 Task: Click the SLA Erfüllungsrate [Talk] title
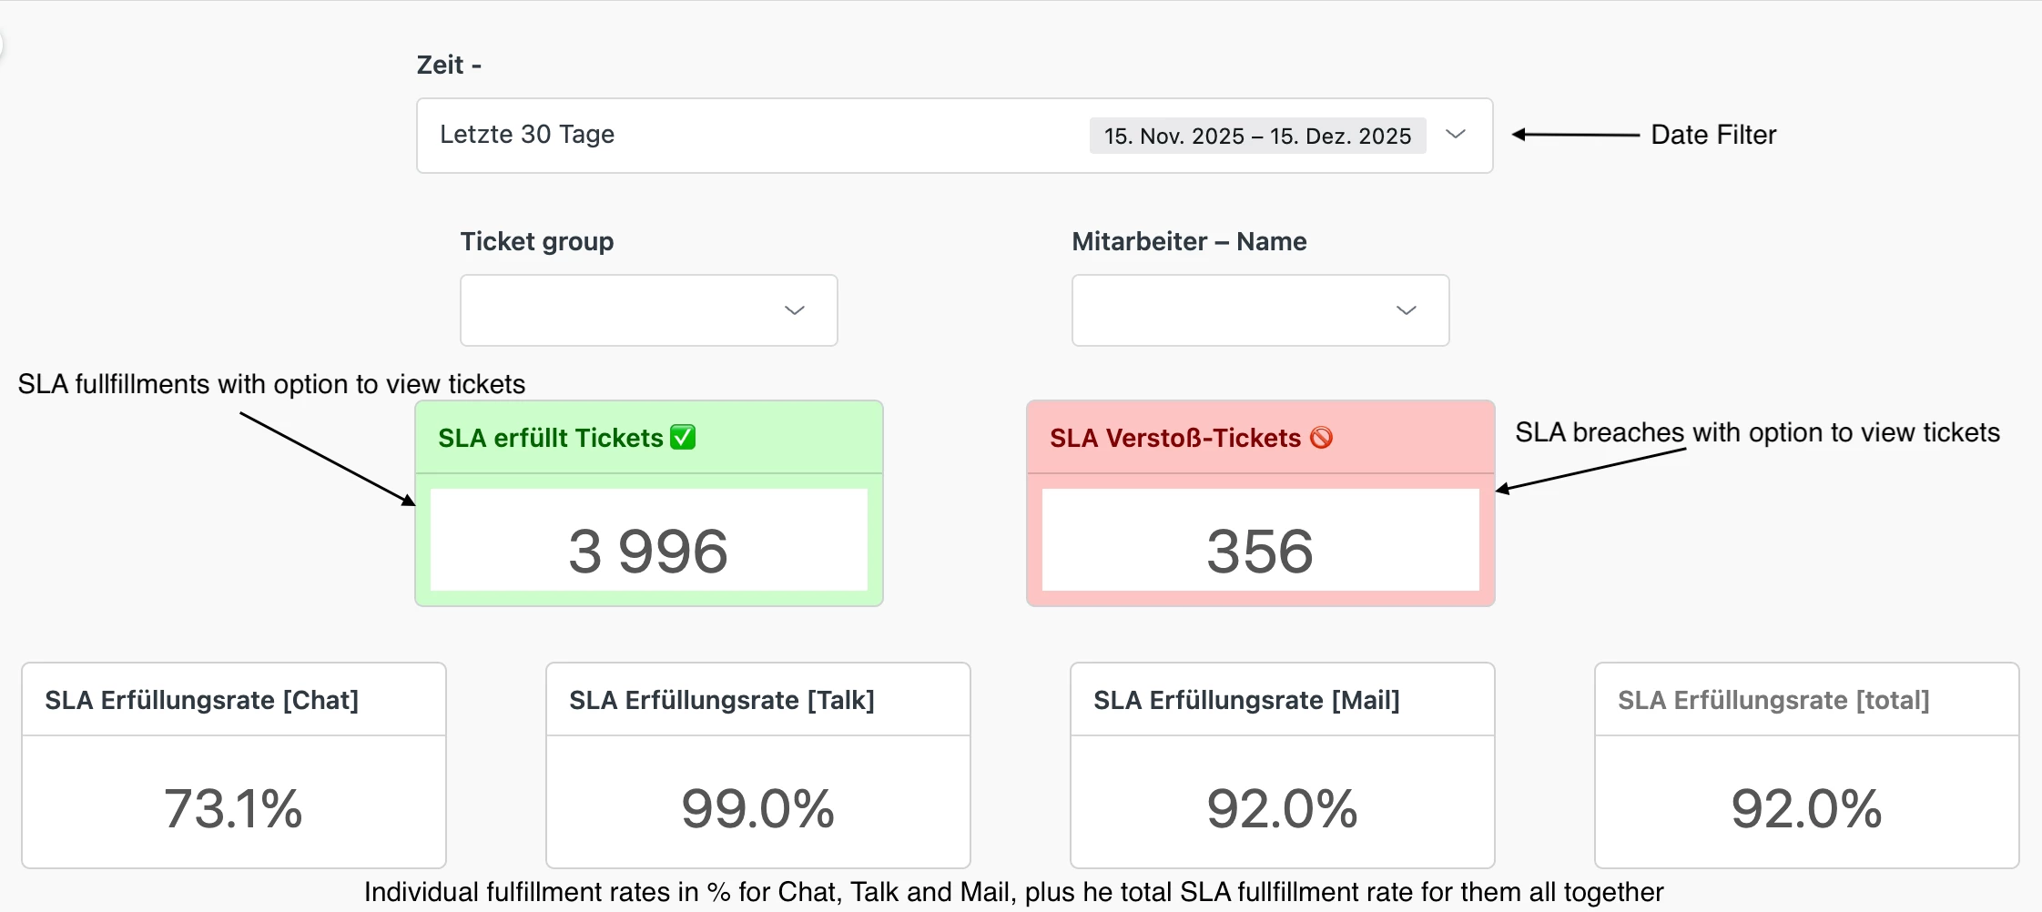721,700
